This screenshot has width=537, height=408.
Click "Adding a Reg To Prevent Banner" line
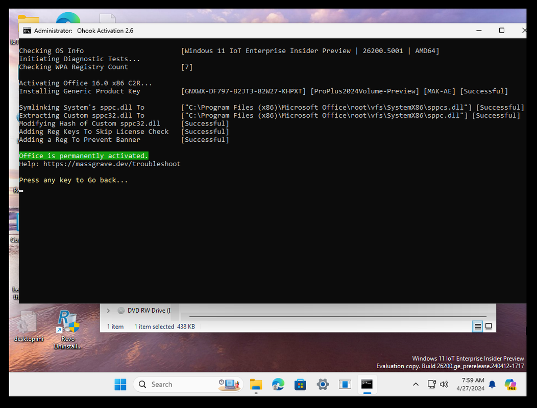(x=80, y=140)
